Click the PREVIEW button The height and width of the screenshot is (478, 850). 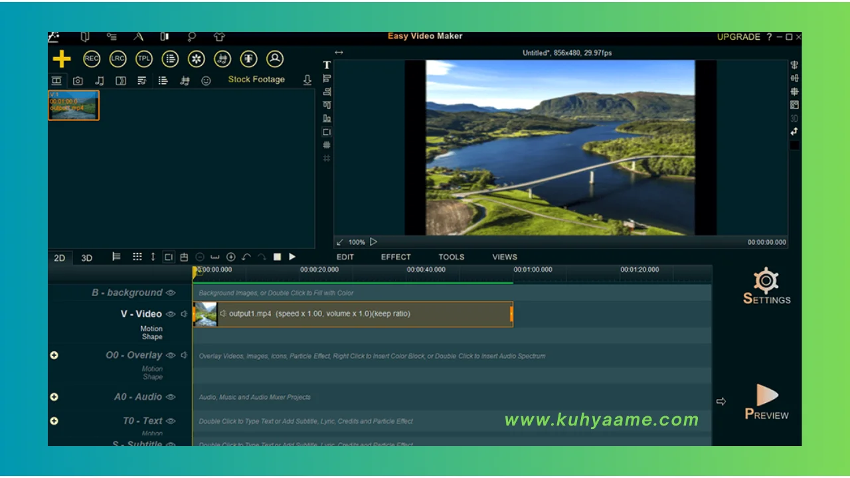[x=766, y=402]
